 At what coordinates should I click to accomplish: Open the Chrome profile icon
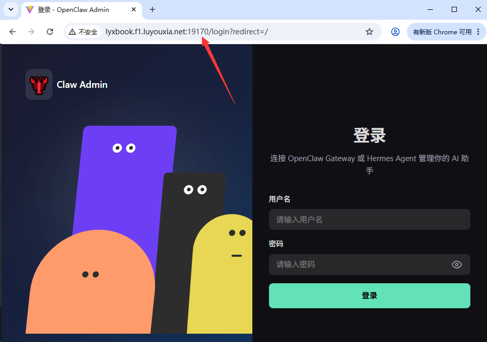pyautogui.click(x=395, y=32)
